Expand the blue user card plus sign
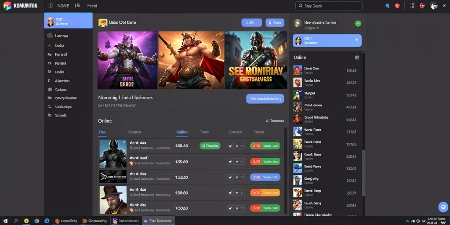450x225 pixels. tap(356, 40)
